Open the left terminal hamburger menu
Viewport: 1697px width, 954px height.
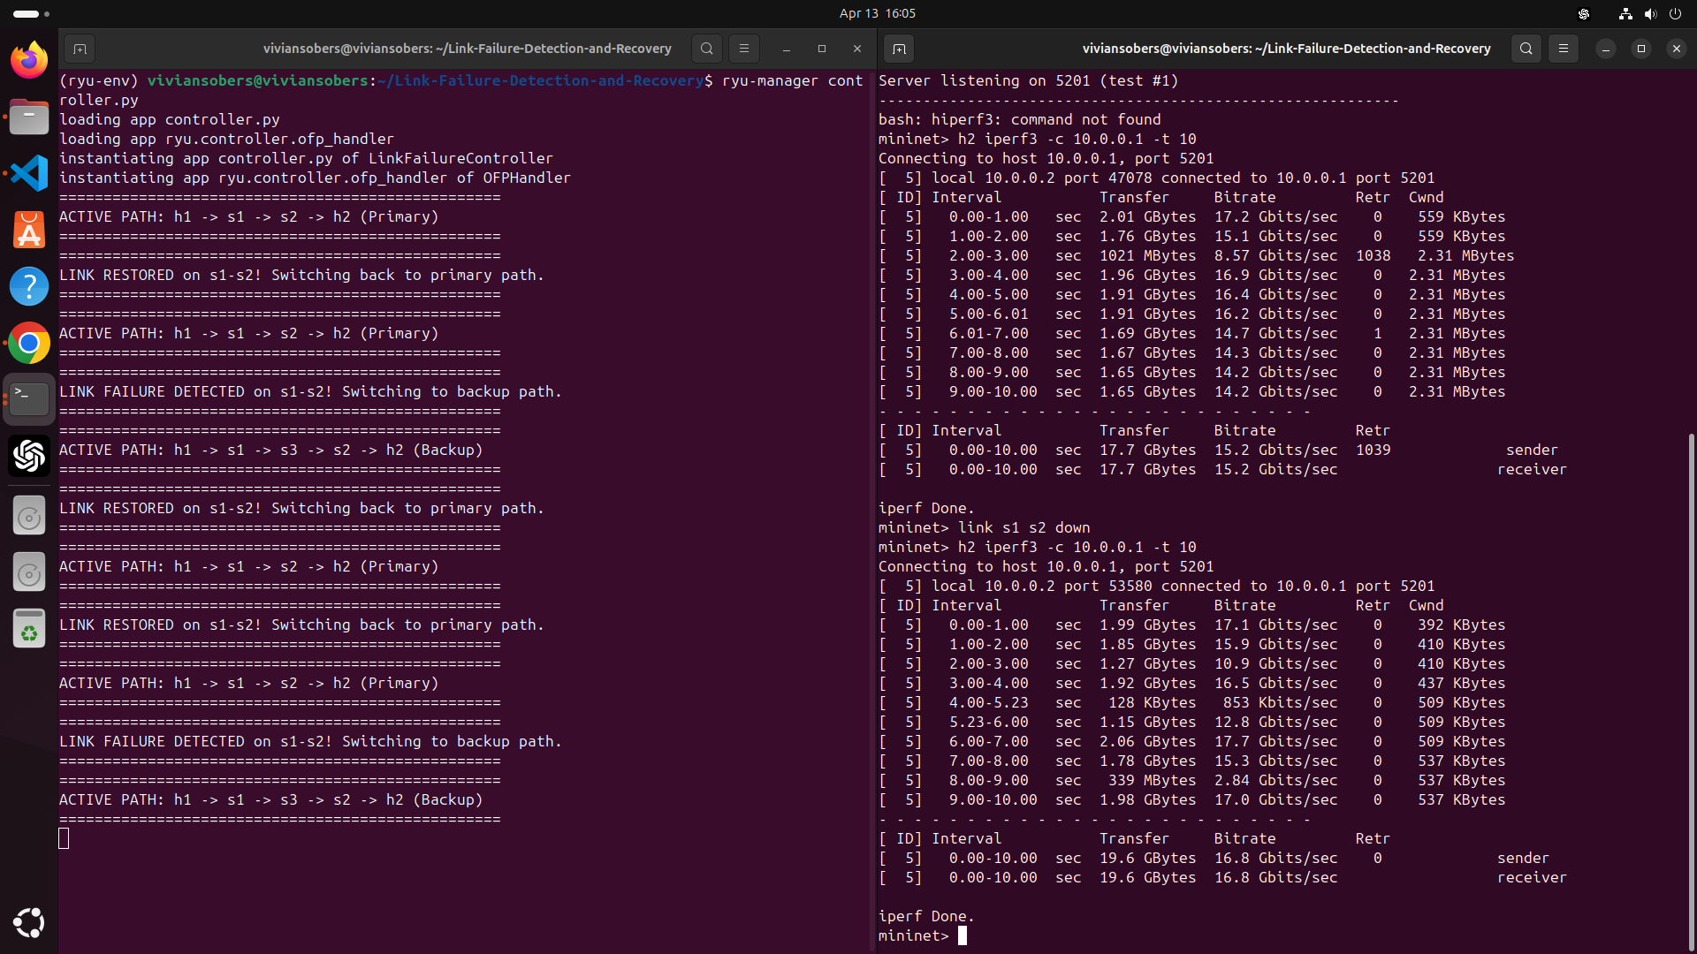743,49
